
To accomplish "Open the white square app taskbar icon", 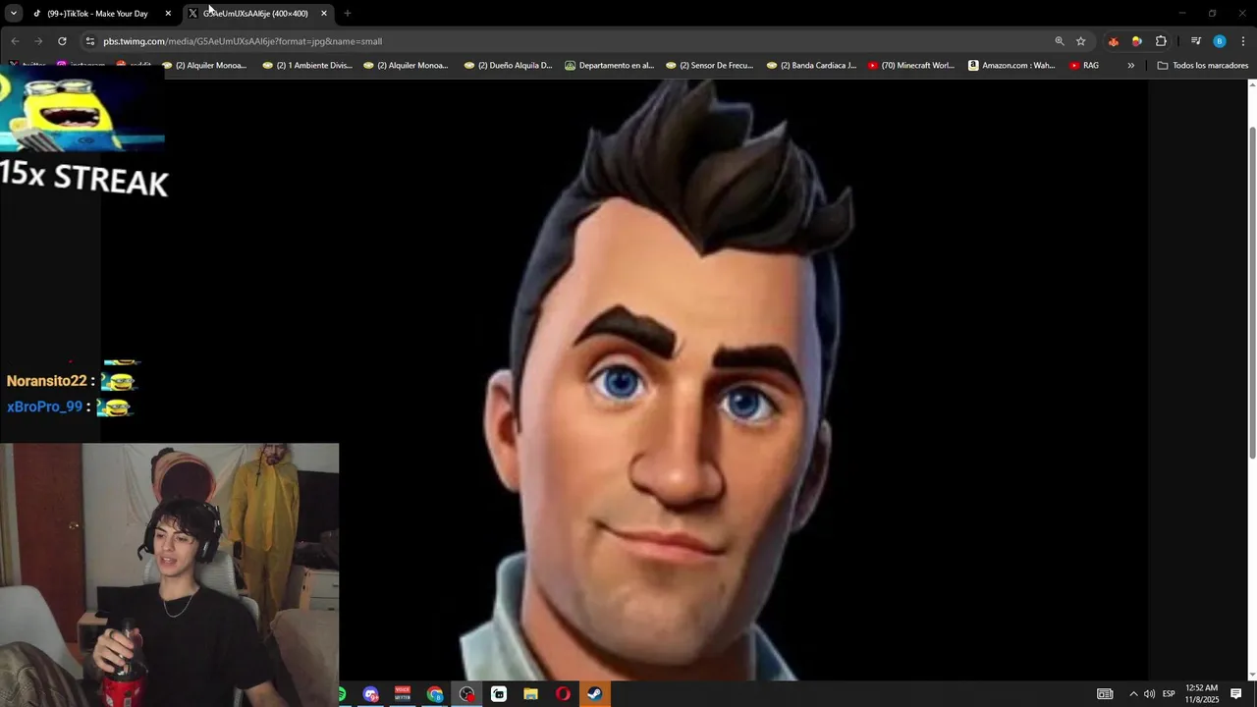I will pyautogui.click(x=499, y=694).
